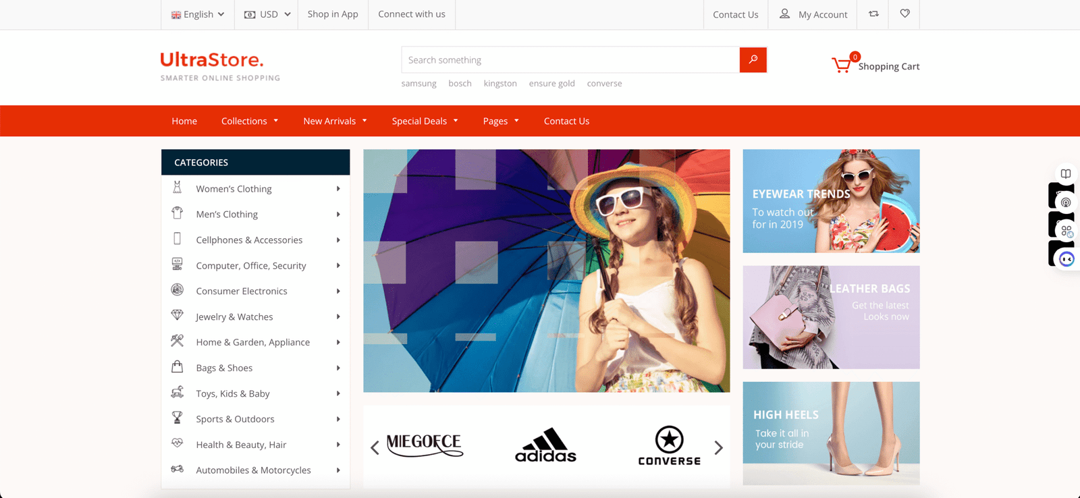Open the English language dropdown
Viewport: 1080px width, 498px height.
(198, 14)
